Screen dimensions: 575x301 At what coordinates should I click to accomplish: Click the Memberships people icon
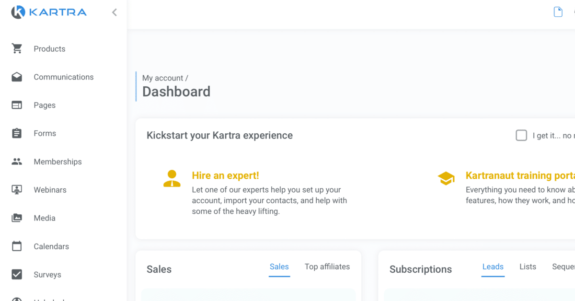tap(17, 162)
